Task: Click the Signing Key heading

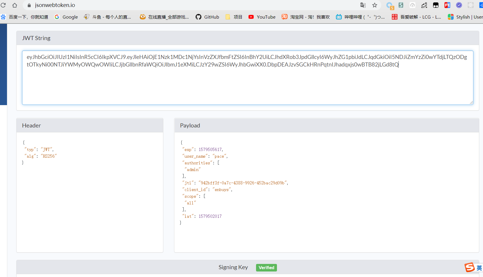Action: point(233,267)
